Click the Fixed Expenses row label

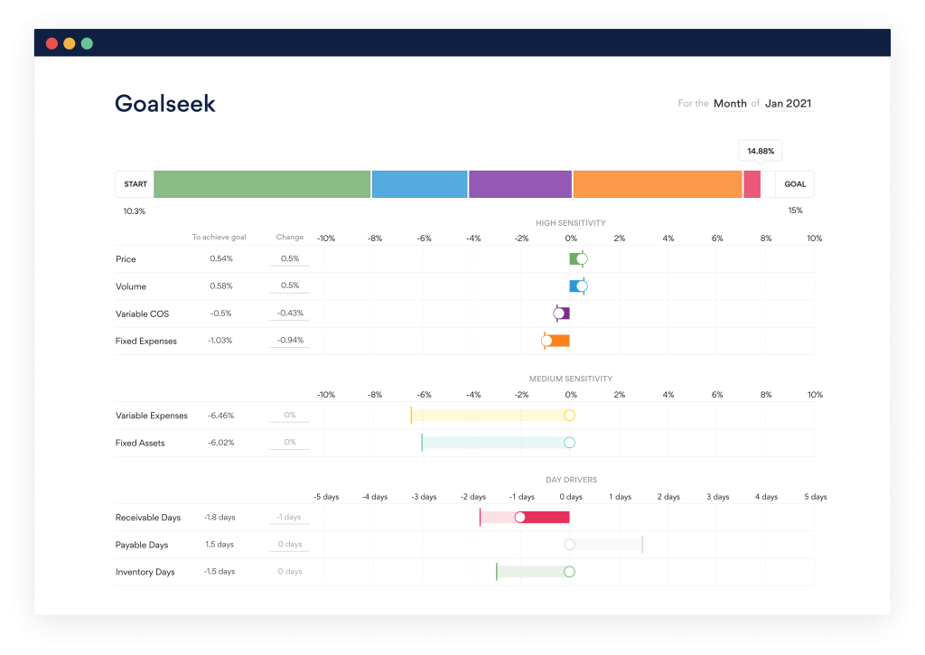coord(146,342)
